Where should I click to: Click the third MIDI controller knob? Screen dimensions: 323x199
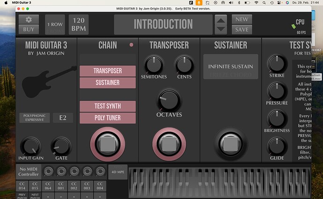[x=74, y=171]
